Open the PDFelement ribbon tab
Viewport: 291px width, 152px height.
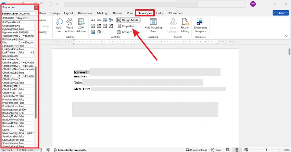175,13
